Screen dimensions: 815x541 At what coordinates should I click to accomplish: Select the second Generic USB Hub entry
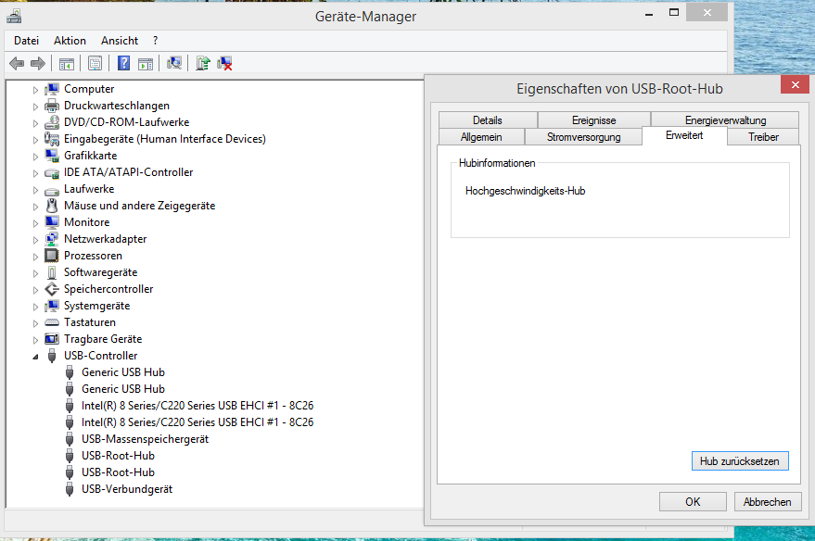[x=123, y=389]
